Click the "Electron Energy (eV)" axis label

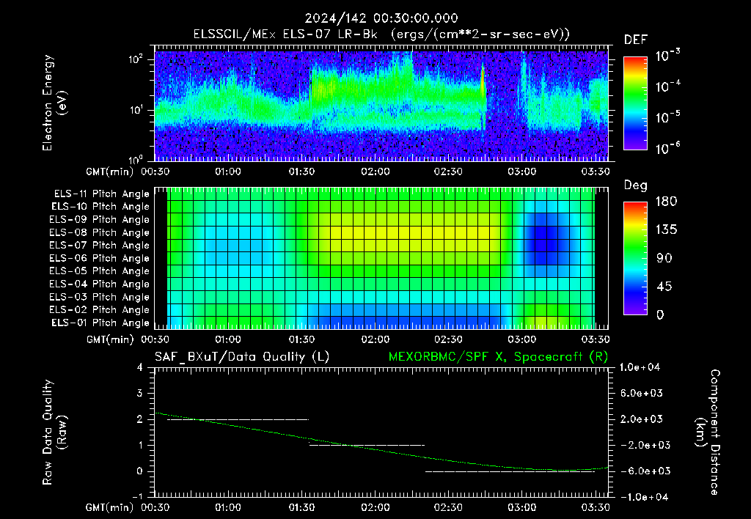pyautogui.click(x=54, y=103)
